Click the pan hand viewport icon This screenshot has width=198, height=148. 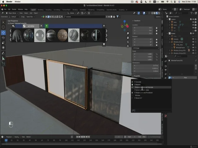128,37
